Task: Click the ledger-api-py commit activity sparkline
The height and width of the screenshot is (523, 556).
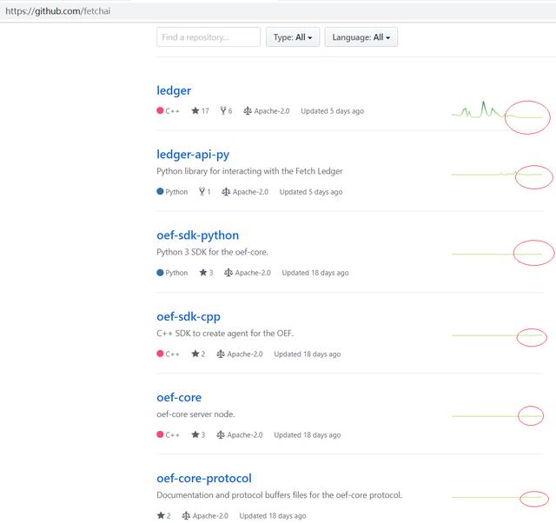Action: pos(497,174)
